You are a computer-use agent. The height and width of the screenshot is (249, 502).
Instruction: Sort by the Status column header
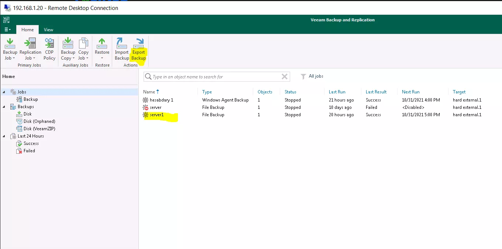click(x=290, y=92)
